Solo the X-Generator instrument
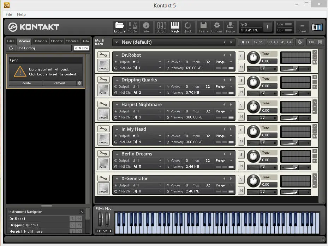Image resolution: width=328 pixels, height=246 pixels. coord(241,179)
